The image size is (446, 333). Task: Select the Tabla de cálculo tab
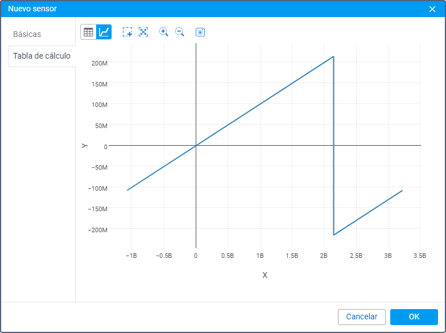pyautogui.click(x=42, y=56)
